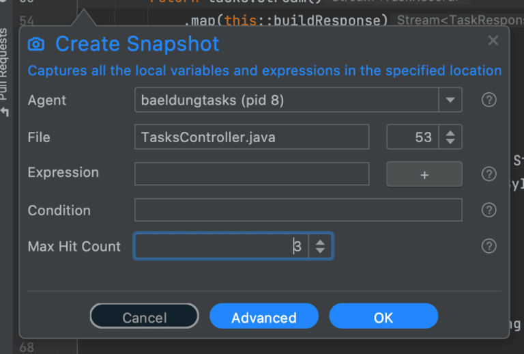
Task: Open help icon next to Agent field
Action: [x=489, y=100]
